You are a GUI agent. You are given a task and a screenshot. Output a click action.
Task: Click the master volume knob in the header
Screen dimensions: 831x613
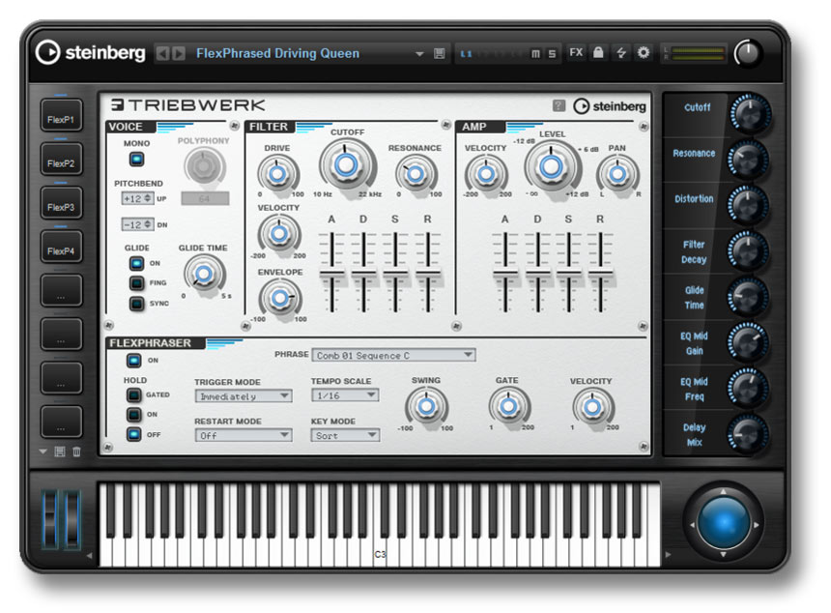(x=748, y=53)
